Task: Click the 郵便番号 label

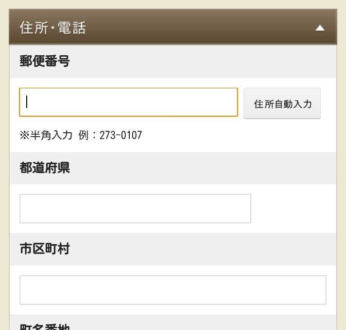Action: tap(45, 61)
